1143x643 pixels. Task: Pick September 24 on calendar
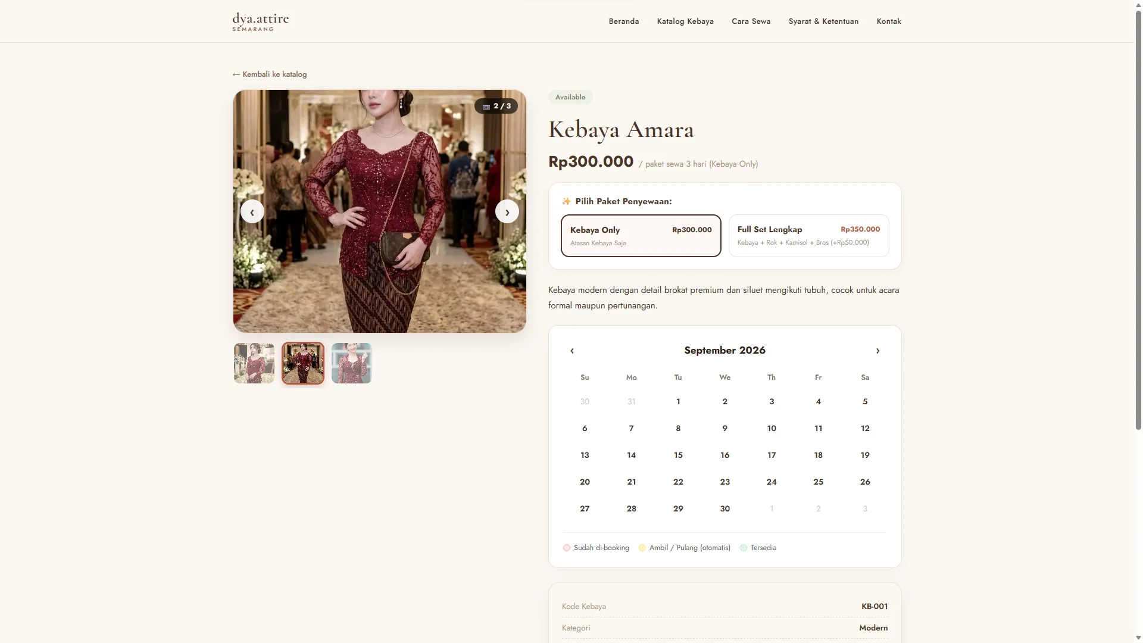pyautogui.click(x=772, y=482)
